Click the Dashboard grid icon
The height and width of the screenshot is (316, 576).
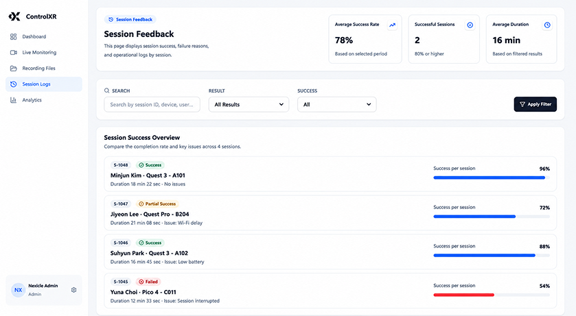point(14,36)
